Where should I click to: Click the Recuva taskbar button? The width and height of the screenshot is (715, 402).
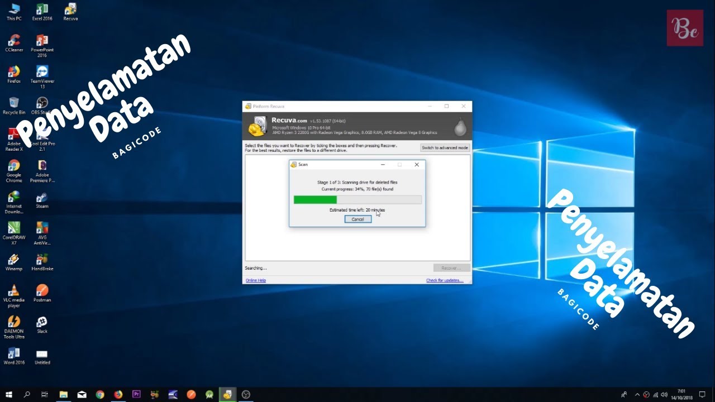coord(227,394)
